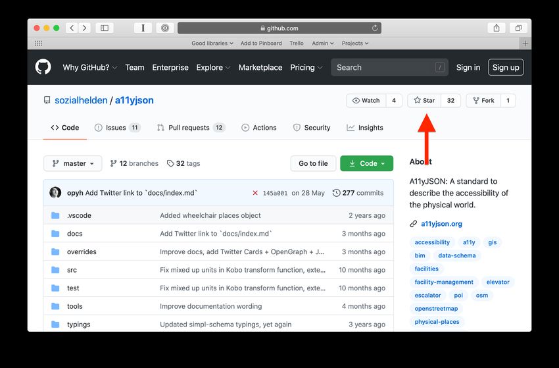Expand the Explore menu
Screen dimensions: 559x368
(213, 67)
